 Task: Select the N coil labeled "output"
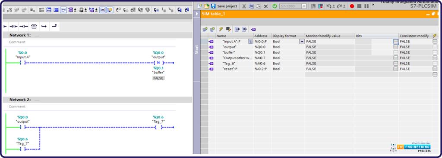[158, 63]
